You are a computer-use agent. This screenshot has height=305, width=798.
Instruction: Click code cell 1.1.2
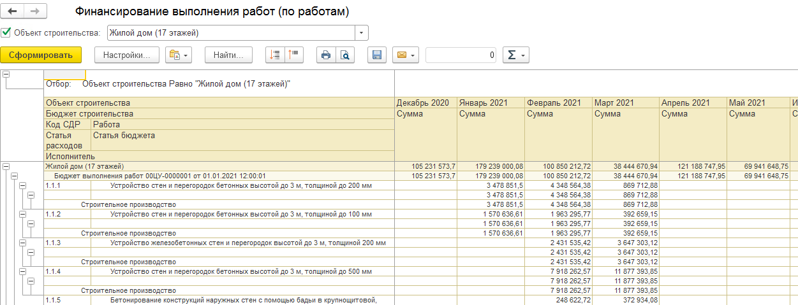point(68,214)
